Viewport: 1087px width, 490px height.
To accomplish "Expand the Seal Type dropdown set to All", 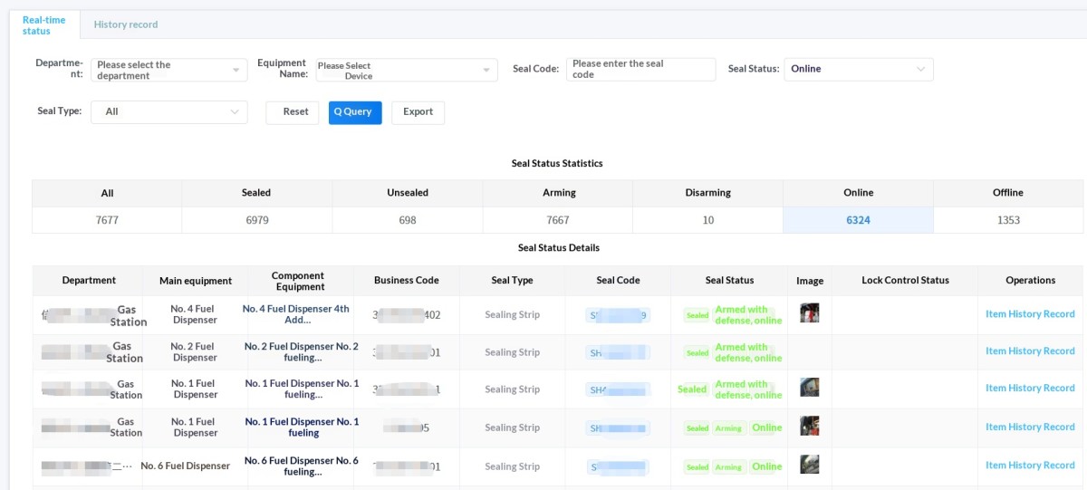I will coord(168,111).
